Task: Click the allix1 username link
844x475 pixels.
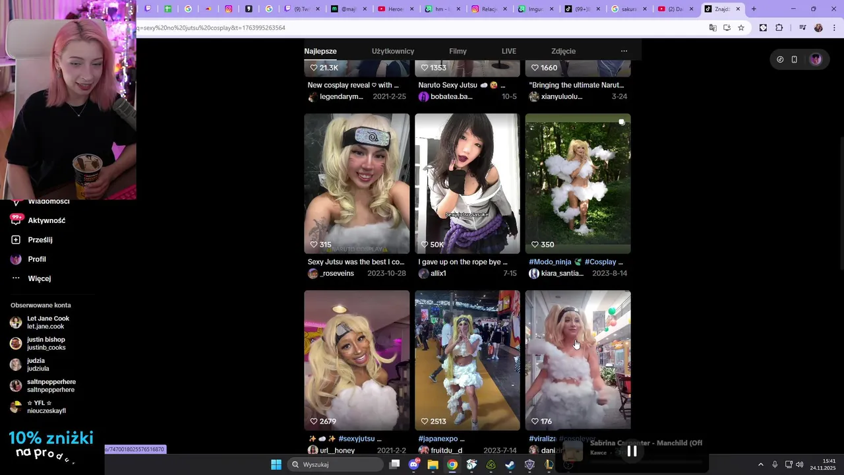Action: pos(438,273)
